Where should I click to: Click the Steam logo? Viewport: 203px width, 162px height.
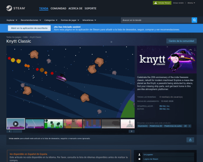pyautogui.click(x=16, y=8)
